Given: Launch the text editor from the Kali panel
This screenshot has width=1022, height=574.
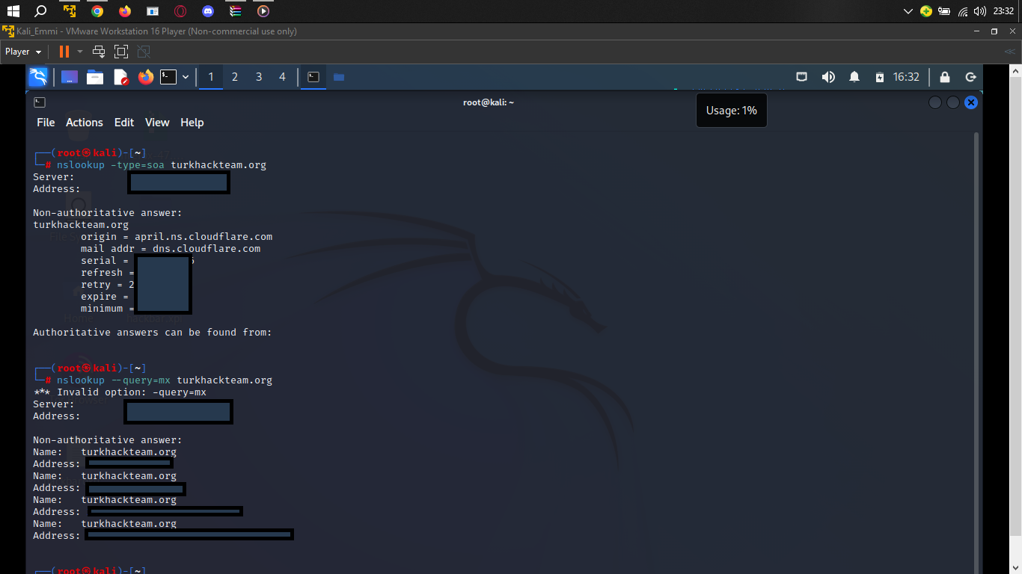Looking at the screenshot, I should point(120,77).
